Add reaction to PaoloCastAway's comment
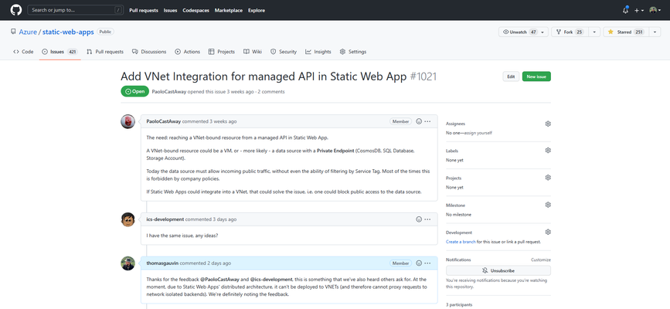670x309 pixels. (x=419, y=121)
